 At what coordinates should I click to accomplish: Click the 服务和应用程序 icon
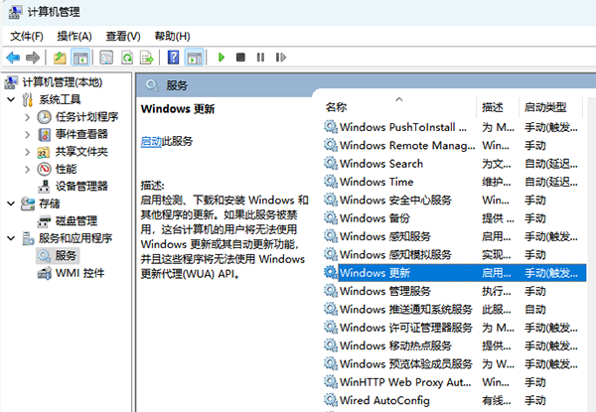pos(28,238)
